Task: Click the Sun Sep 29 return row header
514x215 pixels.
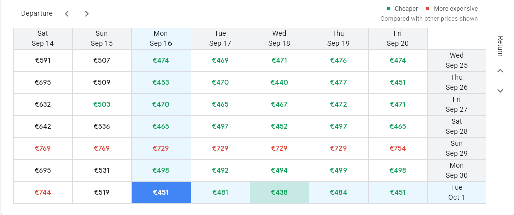Action: click(x=456, y=148)
